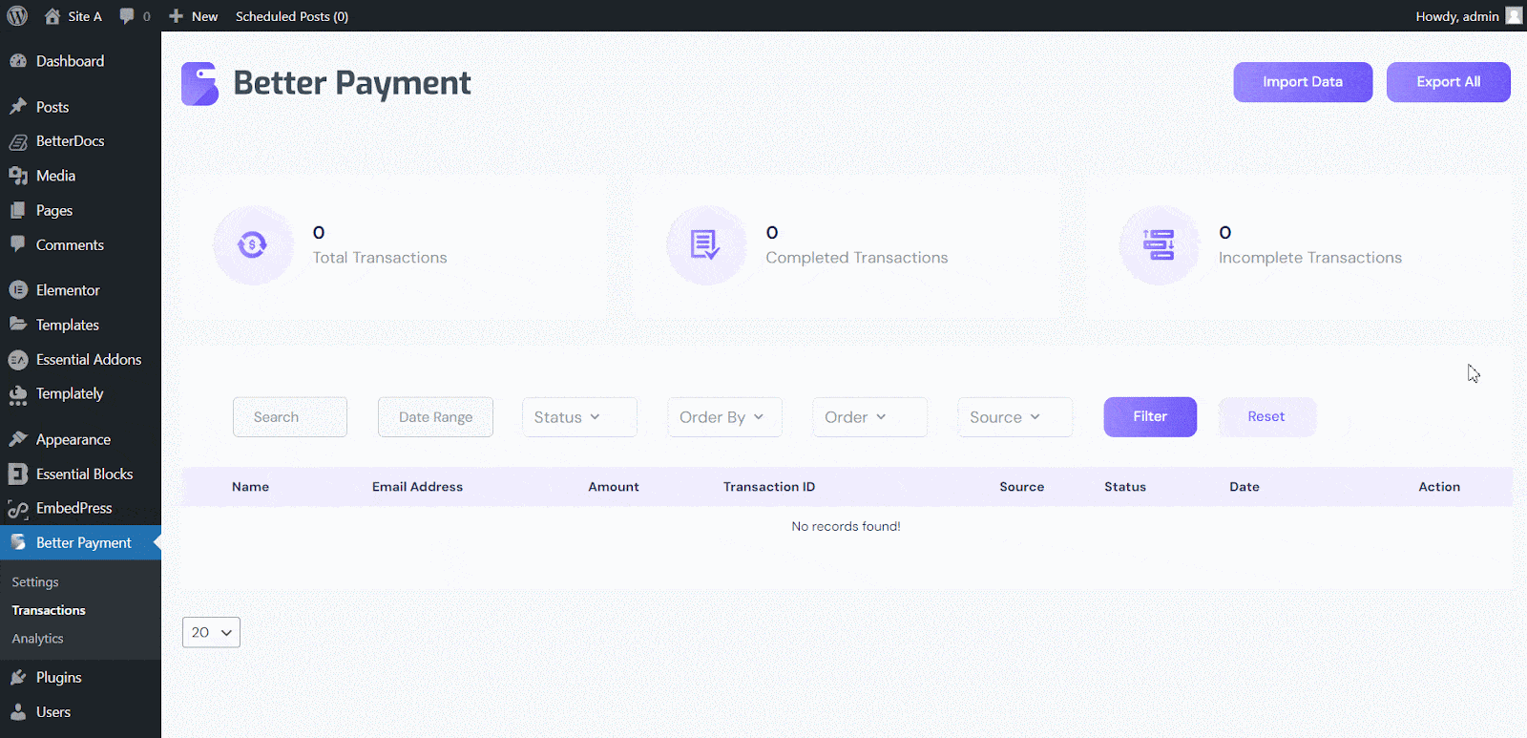Click the New link in admin bar
The height and width of the screenshot is (738, 1527).
204,16
